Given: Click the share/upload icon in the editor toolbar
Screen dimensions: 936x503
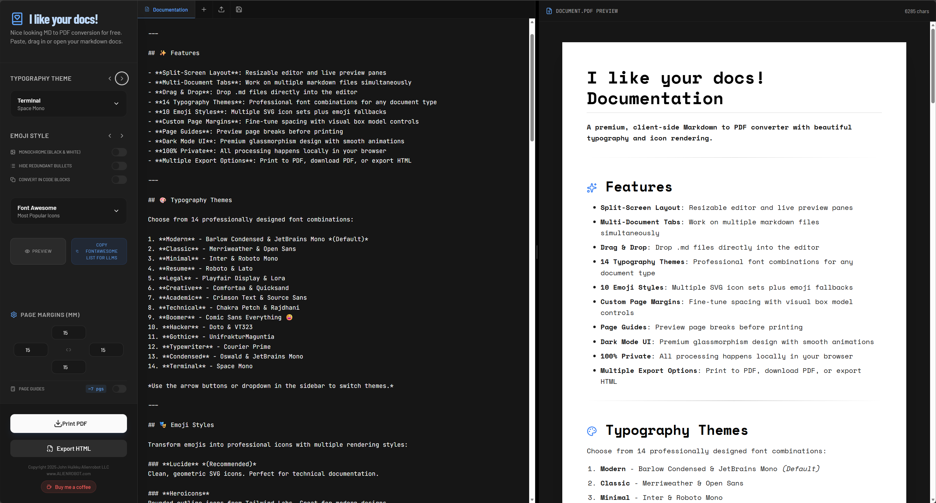Looking at the screenshot, I should (221, 9).
